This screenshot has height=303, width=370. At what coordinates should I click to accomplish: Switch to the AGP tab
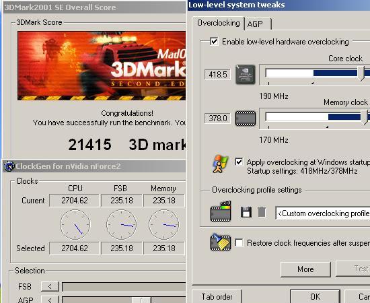click(x=258, y=24)
